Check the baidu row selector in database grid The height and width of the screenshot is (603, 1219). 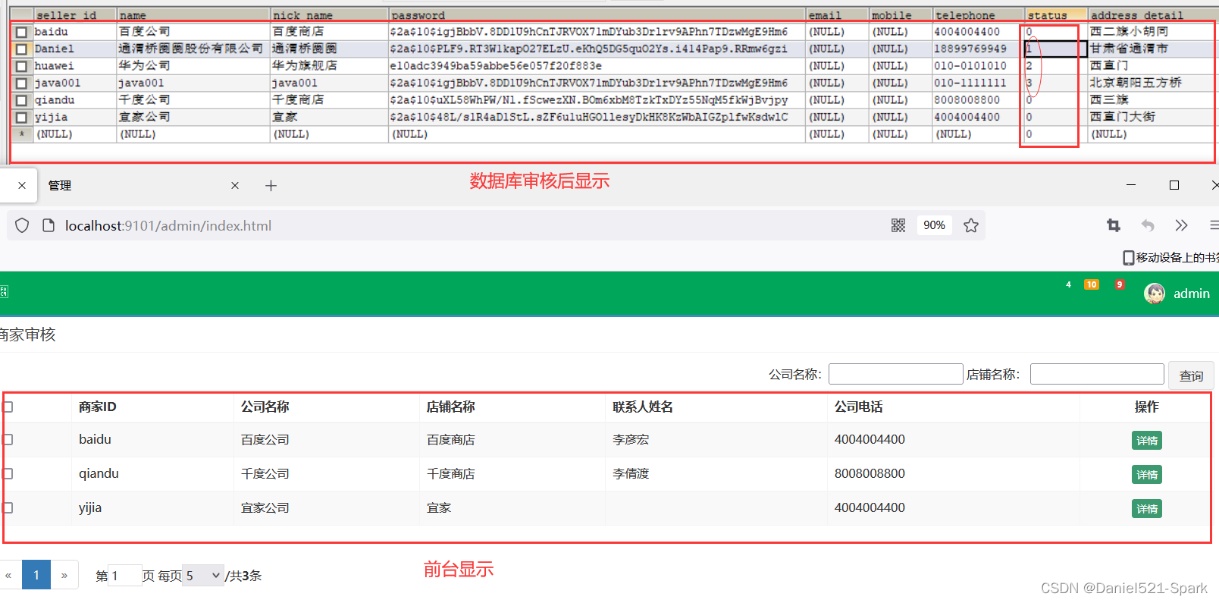point(21,32)
